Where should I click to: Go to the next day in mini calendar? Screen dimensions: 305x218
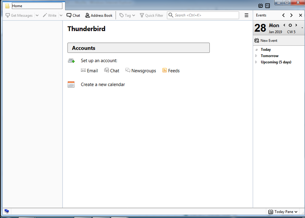pos(296,25)
